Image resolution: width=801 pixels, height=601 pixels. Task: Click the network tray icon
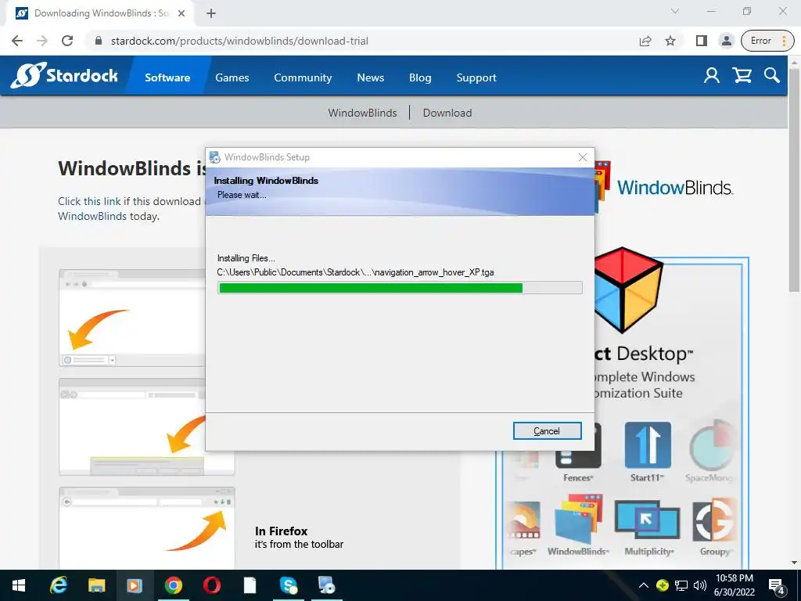tap(681, 585)
